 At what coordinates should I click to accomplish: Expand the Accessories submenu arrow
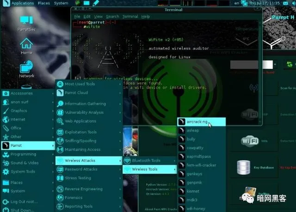[x=53, y=93]
